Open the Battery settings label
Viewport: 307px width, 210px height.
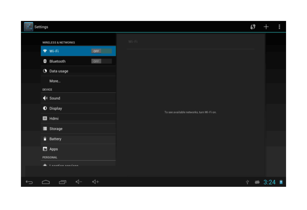[x=55, y=139]
